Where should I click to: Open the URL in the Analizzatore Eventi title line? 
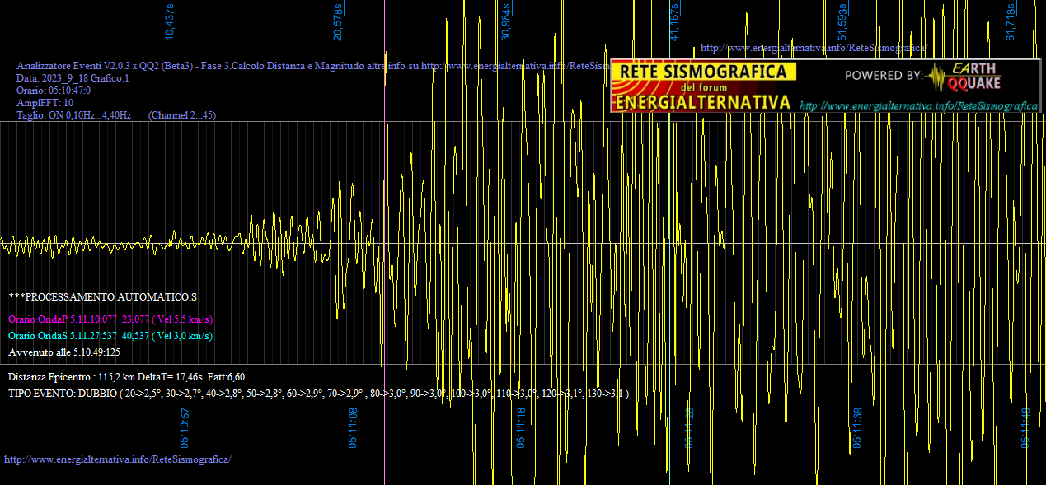point(516,66)
